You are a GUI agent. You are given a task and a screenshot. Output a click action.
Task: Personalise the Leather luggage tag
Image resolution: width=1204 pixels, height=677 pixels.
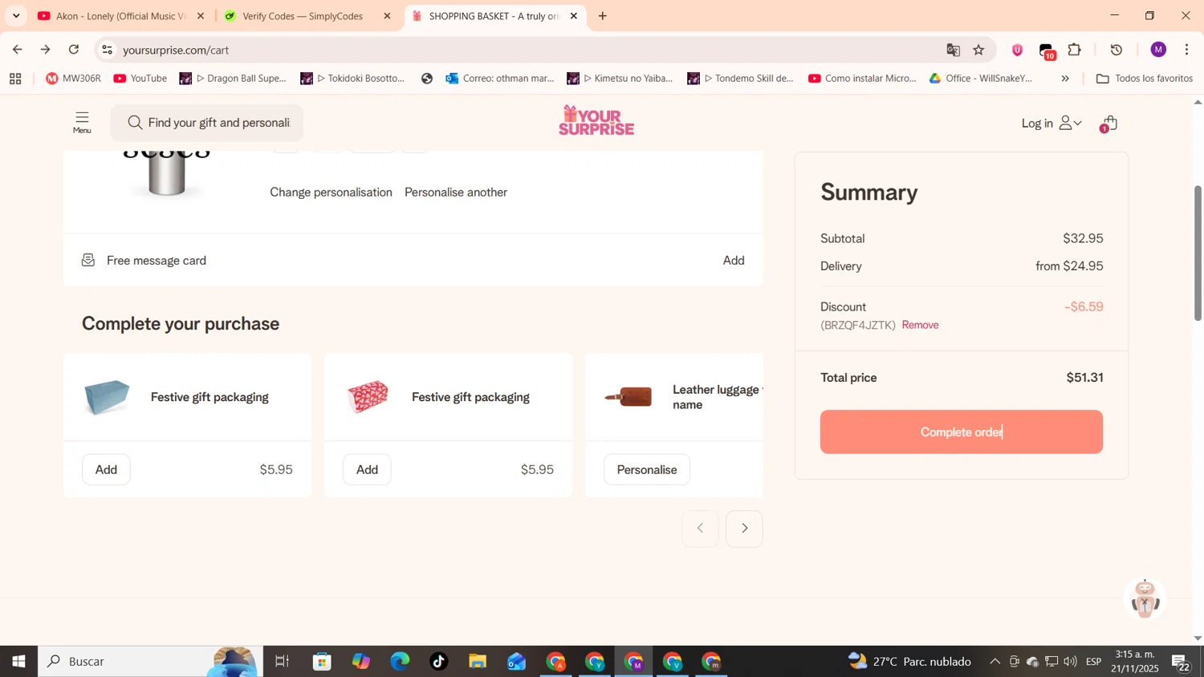[647, 470]
